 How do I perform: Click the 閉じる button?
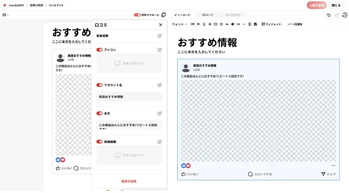(x=336, y=5)
